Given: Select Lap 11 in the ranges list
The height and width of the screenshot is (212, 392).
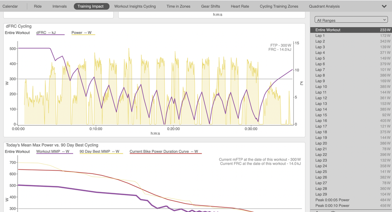Looking at the screenshot, I should pos(351,92).
